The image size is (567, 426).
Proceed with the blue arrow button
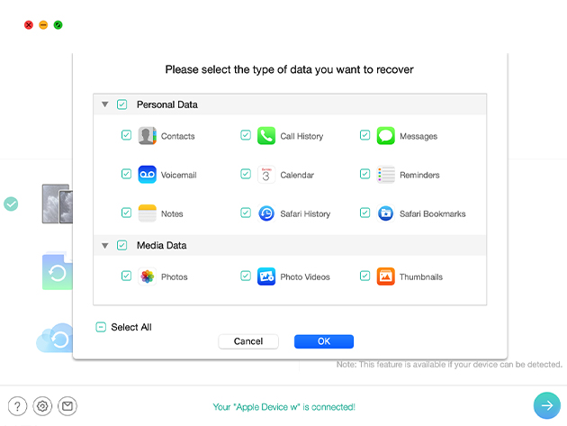click(x=547, y=405)
